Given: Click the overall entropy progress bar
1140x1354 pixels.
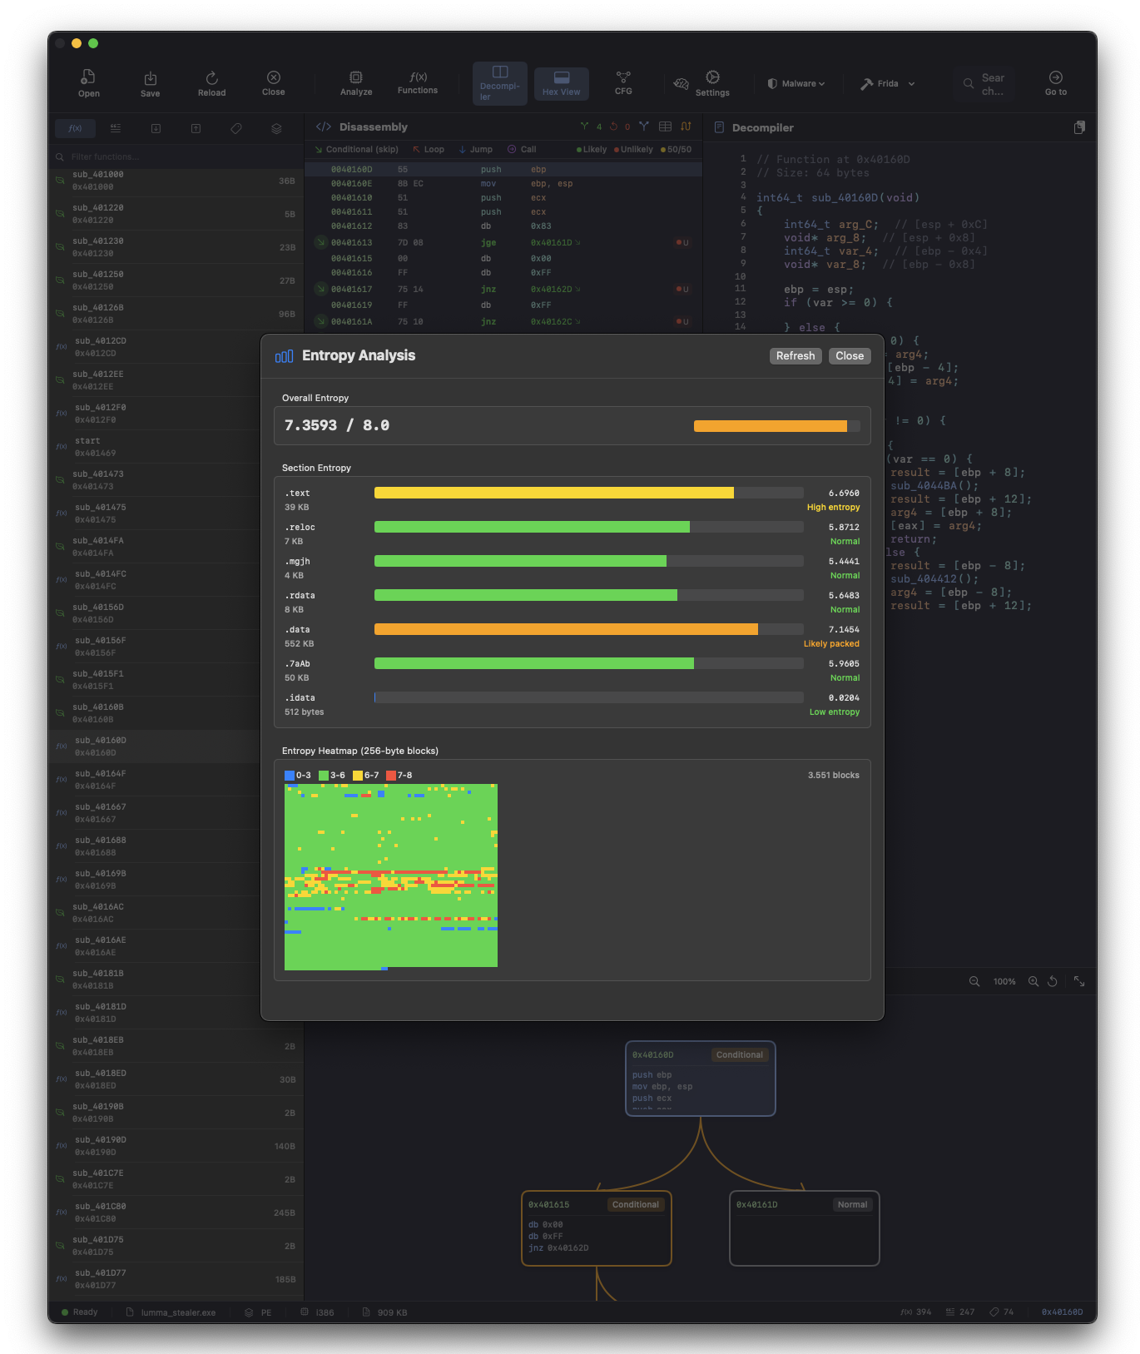Looking at the screenshot, I should 777,426.
